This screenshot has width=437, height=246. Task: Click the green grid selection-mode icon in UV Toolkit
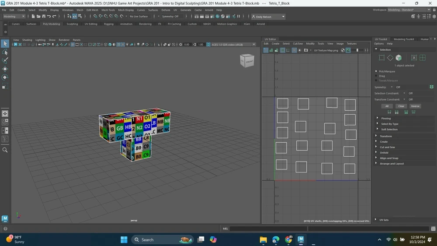pyautogui.click(x=423, y=57)
